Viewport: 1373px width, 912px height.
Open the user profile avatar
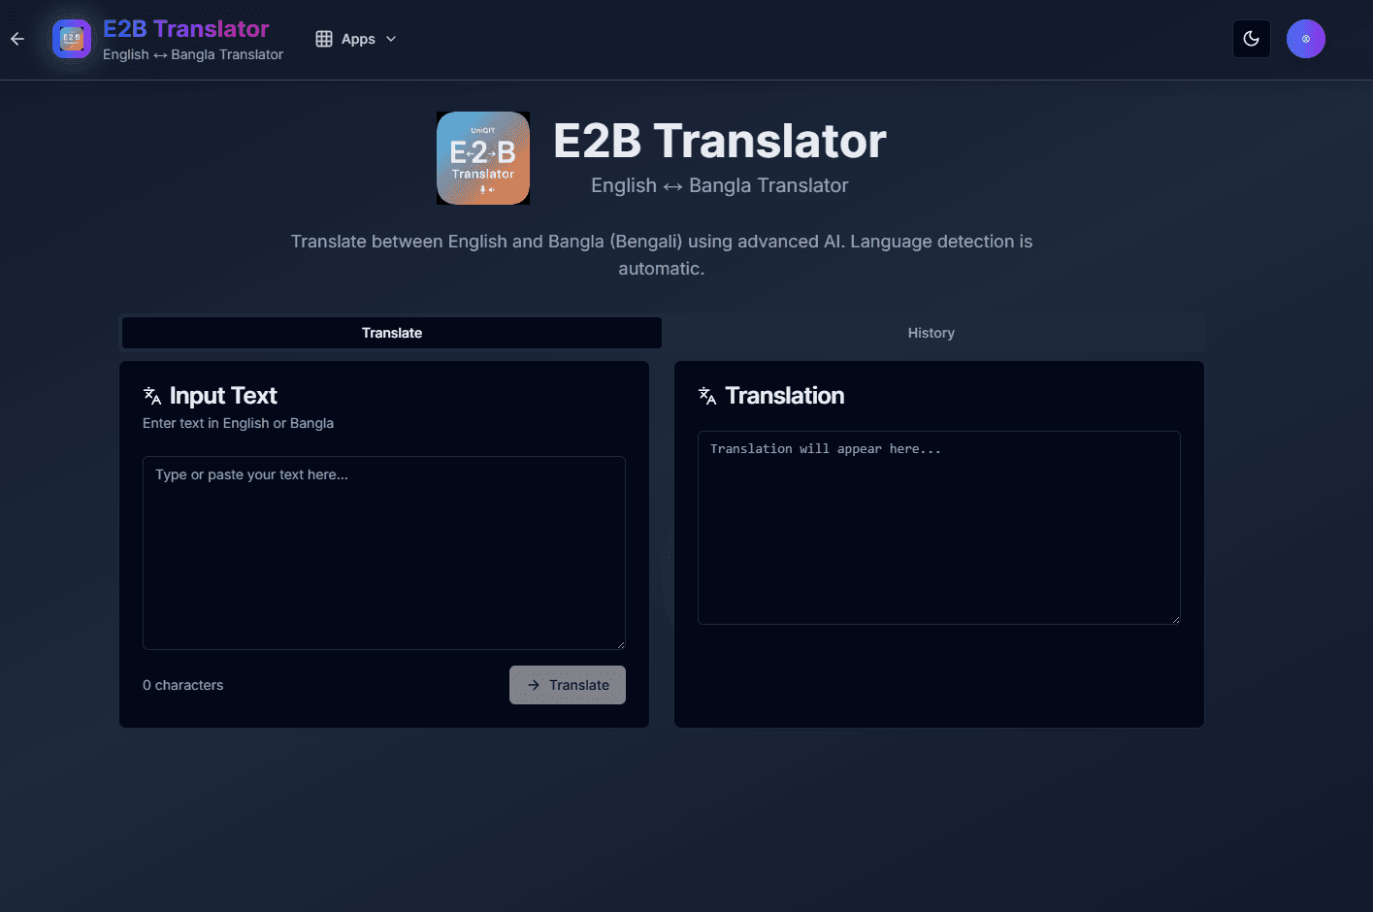coord(1306,39)
